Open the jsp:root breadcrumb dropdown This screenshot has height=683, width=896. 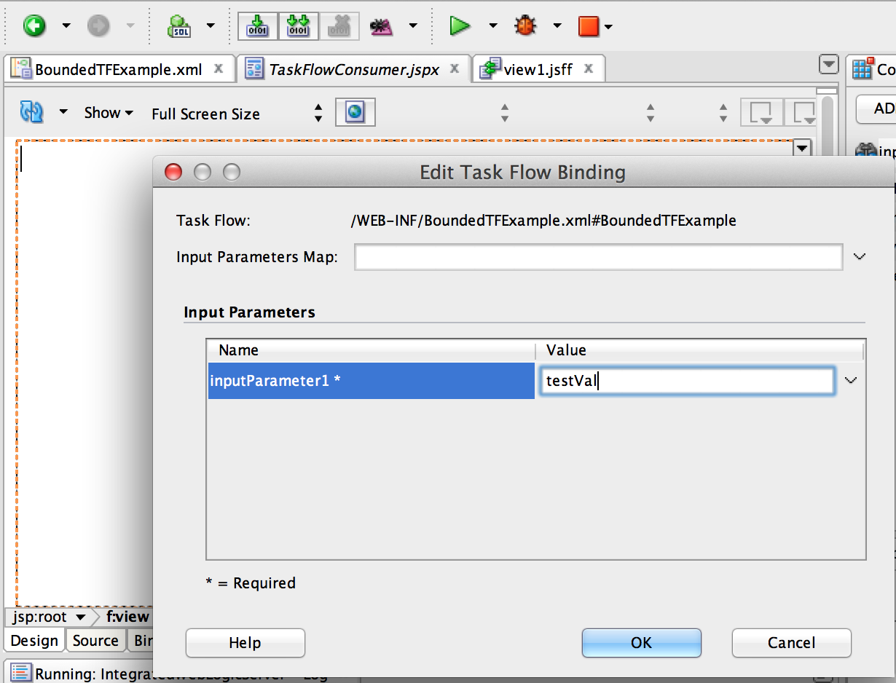pos(48,617)
